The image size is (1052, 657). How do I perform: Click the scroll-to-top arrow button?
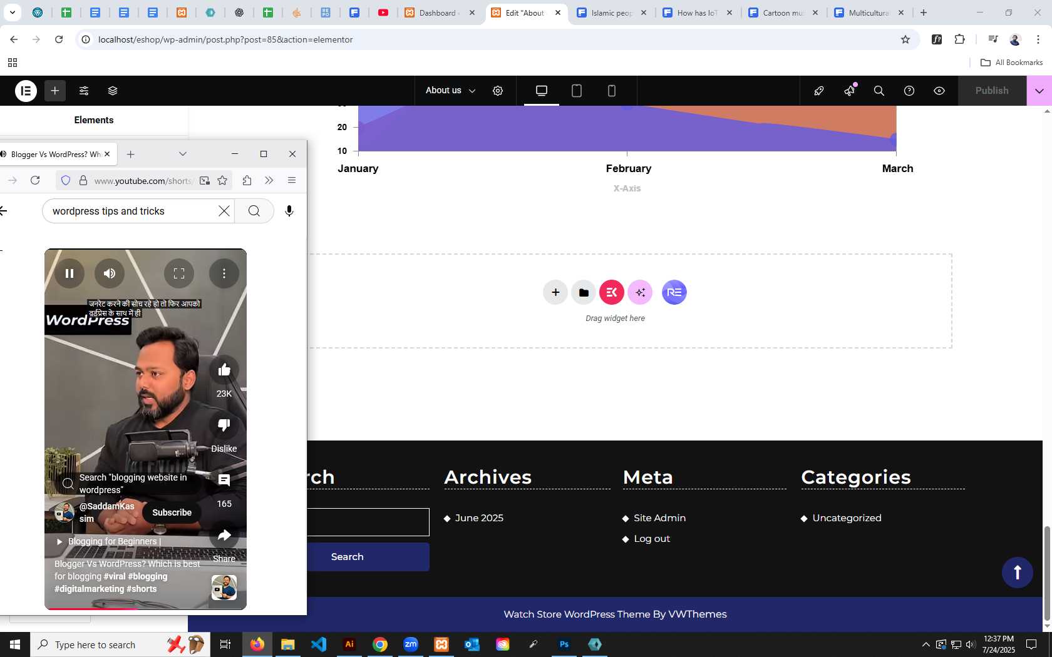[x=1018, y=572]
